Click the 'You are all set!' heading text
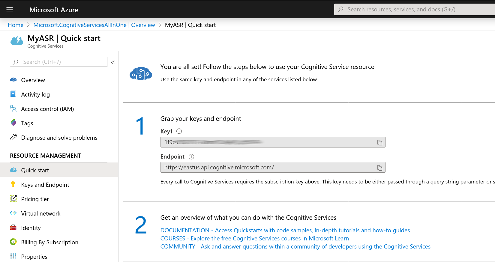Viewport: 495px width, 262px height. pyautogui.click(x=267, y=67)
